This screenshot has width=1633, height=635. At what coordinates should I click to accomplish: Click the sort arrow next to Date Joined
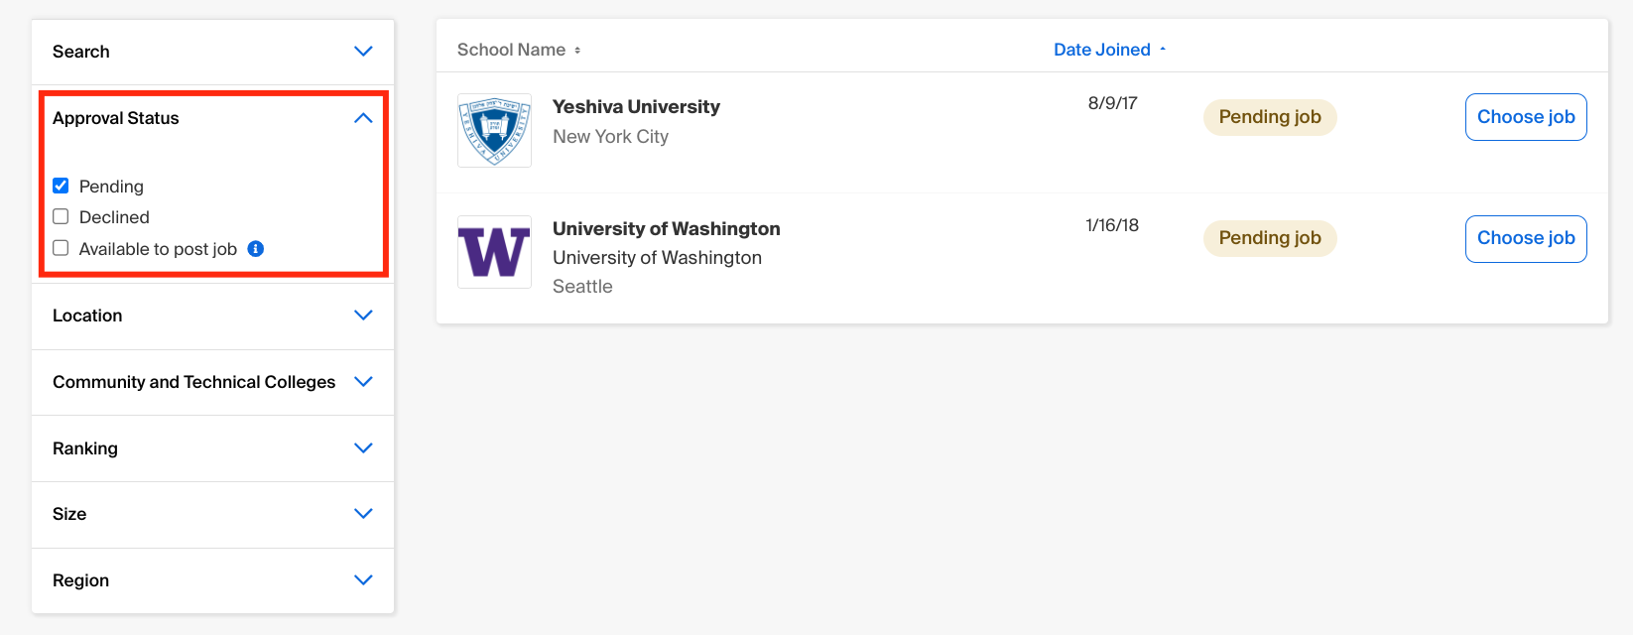[1163, 50]
